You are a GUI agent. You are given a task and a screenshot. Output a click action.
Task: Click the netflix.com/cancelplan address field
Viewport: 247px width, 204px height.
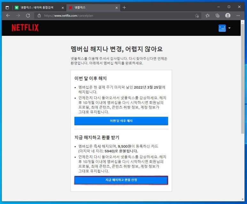[118, 16]
